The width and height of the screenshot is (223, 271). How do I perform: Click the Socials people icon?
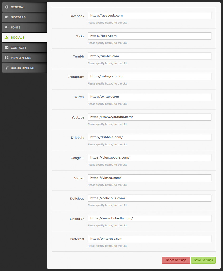pos(7,37)
